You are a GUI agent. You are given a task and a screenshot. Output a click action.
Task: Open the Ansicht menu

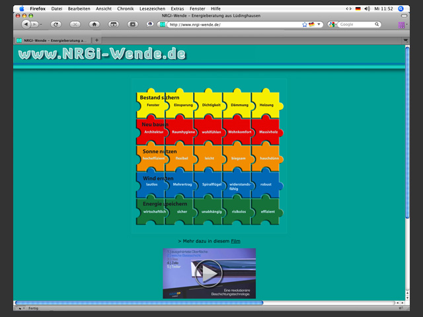104,9
